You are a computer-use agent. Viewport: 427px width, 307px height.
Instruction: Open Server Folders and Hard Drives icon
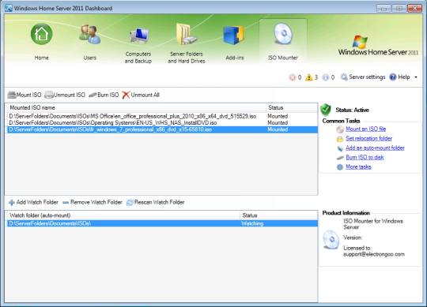tap(187, 34)
